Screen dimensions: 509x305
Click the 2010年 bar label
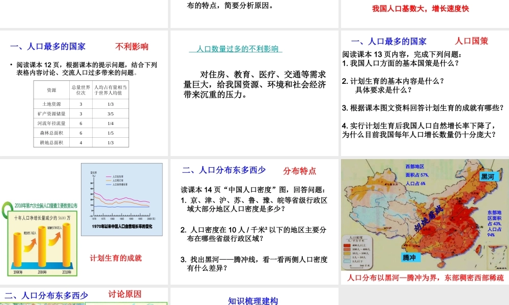[x=67, y=272]
